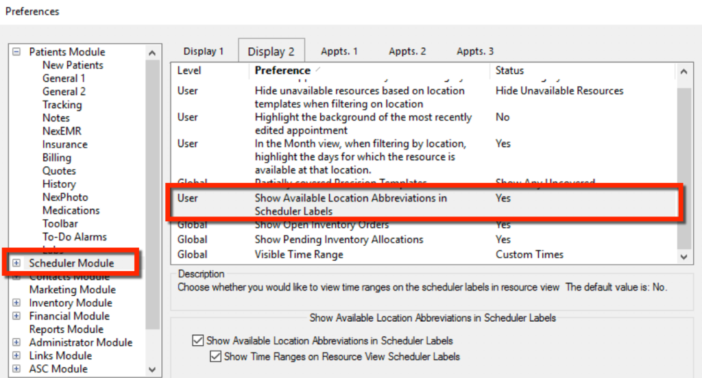Open the Appts. 3 tab
The height and width of the screenshot is (378, 702).
tap(474, 51)
